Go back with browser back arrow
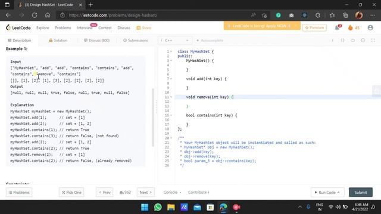This screenshot has height=214, width=381. [8, 15]
